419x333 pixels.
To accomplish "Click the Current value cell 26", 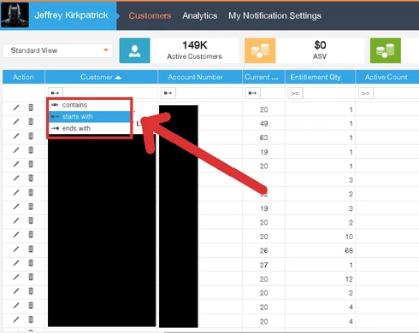I will (x=263, y=251).
